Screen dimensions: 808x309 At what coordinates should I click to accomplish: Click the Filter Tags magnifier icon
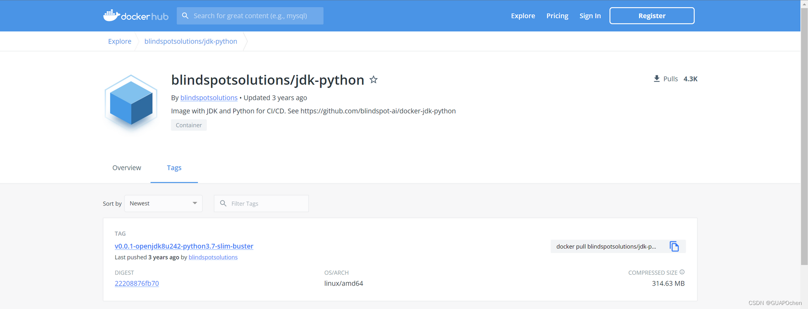[x=223, y=203]
